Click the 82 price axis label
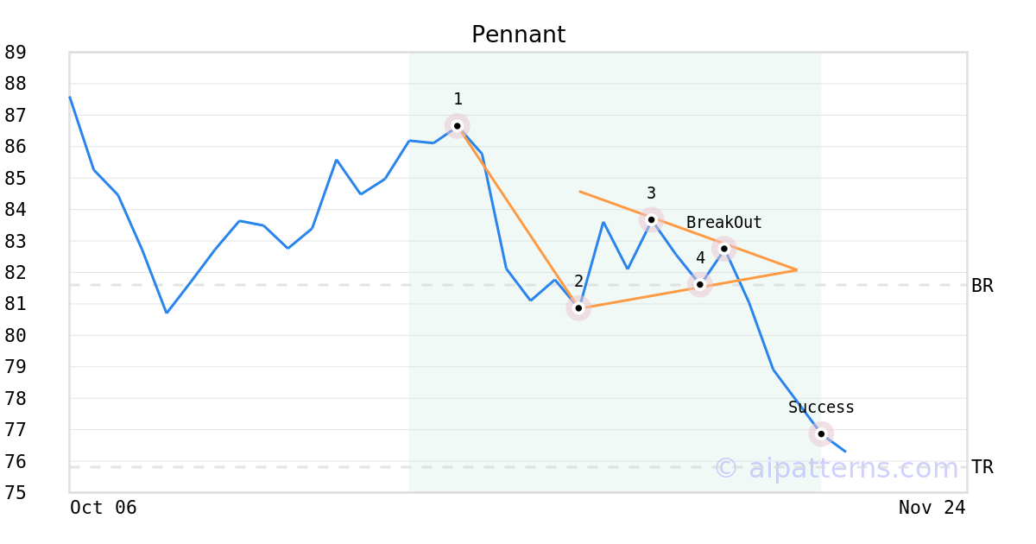This screenshot has width=1036, height=544. [16, 273]
